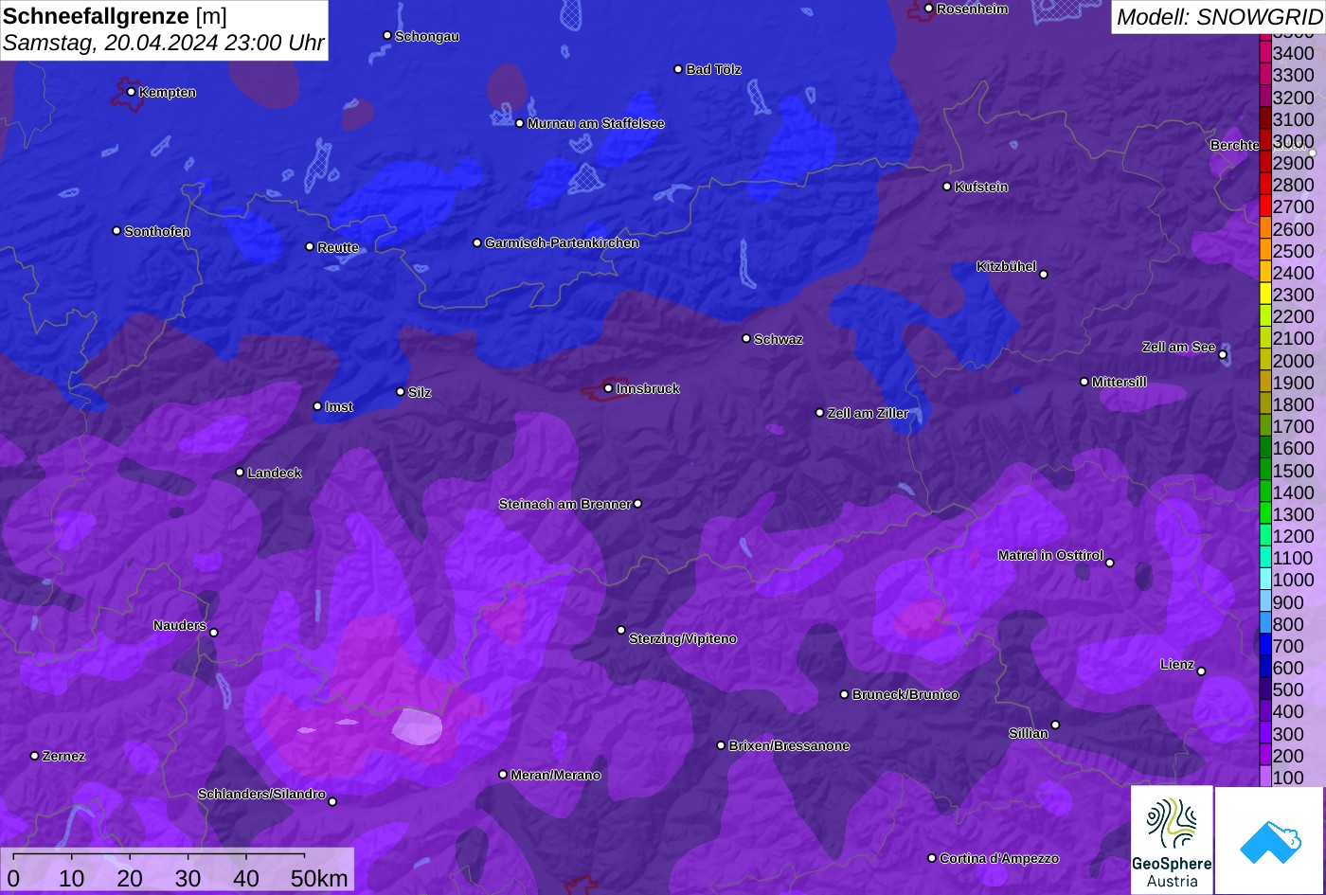Pick the Kufstein map marker dot
The height and width of the screenshot is (895, 1326).
click(946, 187)
